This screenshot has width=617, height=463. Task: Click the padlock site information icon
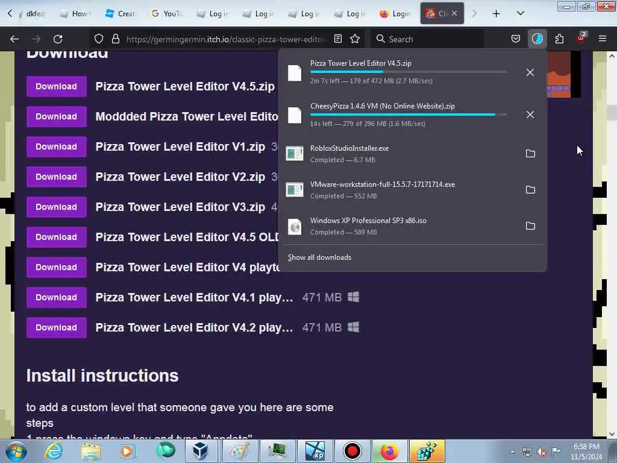coord(115,39)
